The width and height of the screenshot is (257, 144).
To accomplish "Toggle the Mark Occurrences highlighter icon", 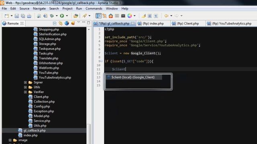I will (x=144, y=16).
